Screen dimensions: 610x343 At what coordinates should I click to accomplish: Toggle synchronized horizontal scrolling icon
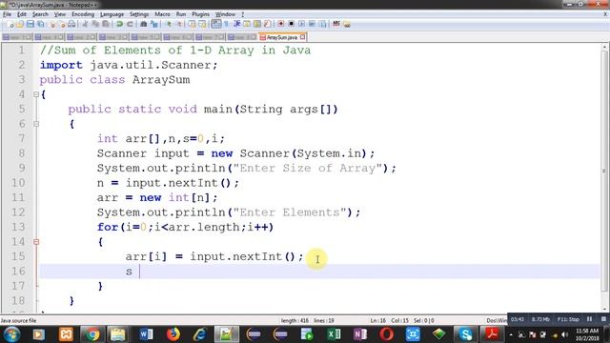(202, 24)
